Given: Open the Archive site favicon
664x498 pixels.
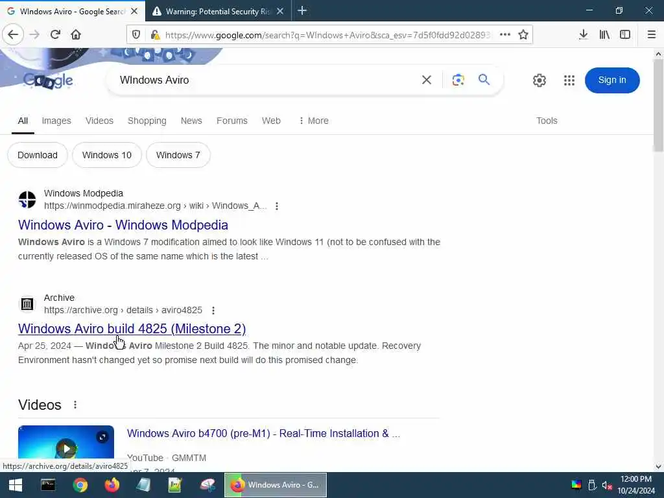Looking at the screenshot, I should [27, 303].
